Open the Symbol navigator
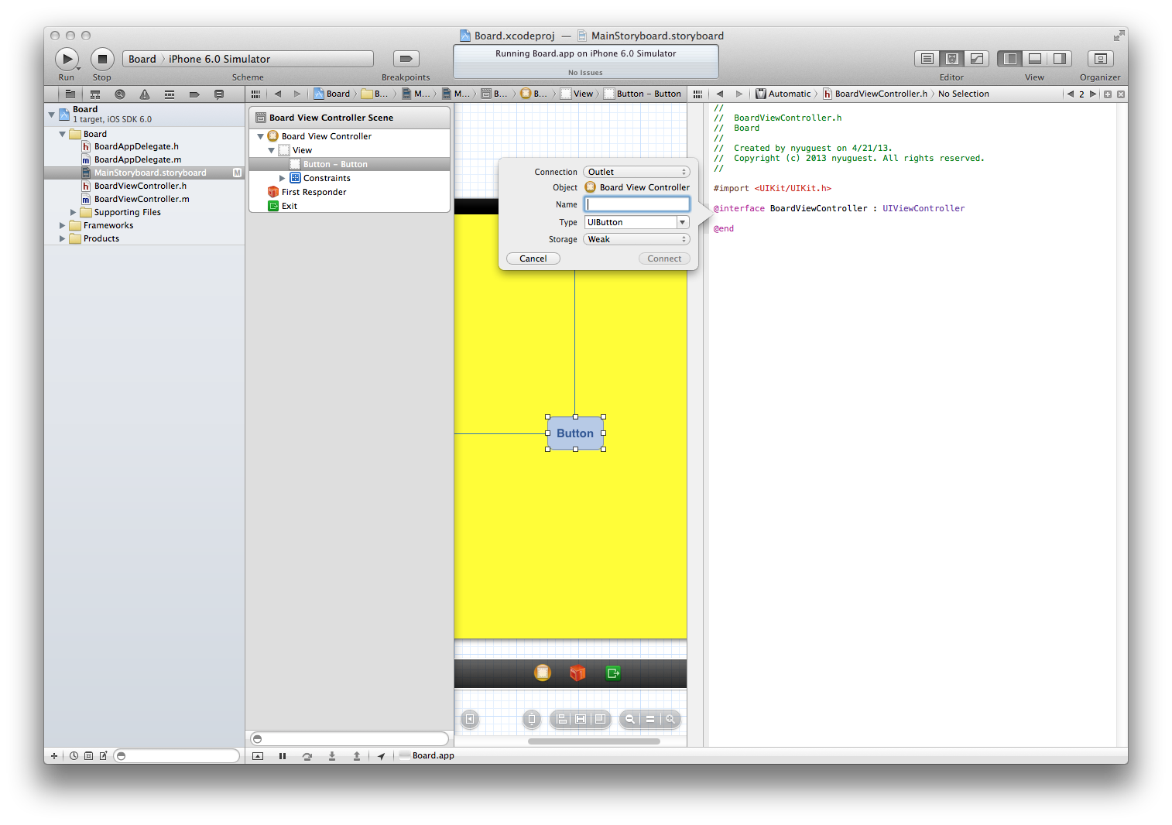The height and width of the screenshot is (825, 1172). [95, 94]
